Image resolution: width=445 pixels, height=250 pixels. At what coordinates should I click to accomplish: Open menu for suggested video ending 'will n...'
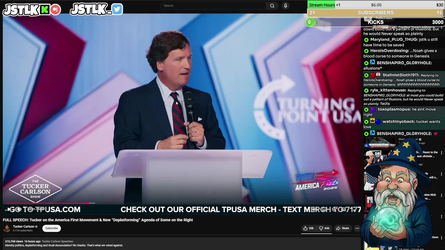coord(442,174)
